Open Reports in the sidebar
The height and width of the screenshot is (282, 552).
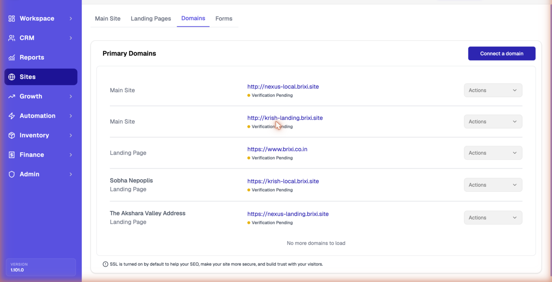click(41, 58)
